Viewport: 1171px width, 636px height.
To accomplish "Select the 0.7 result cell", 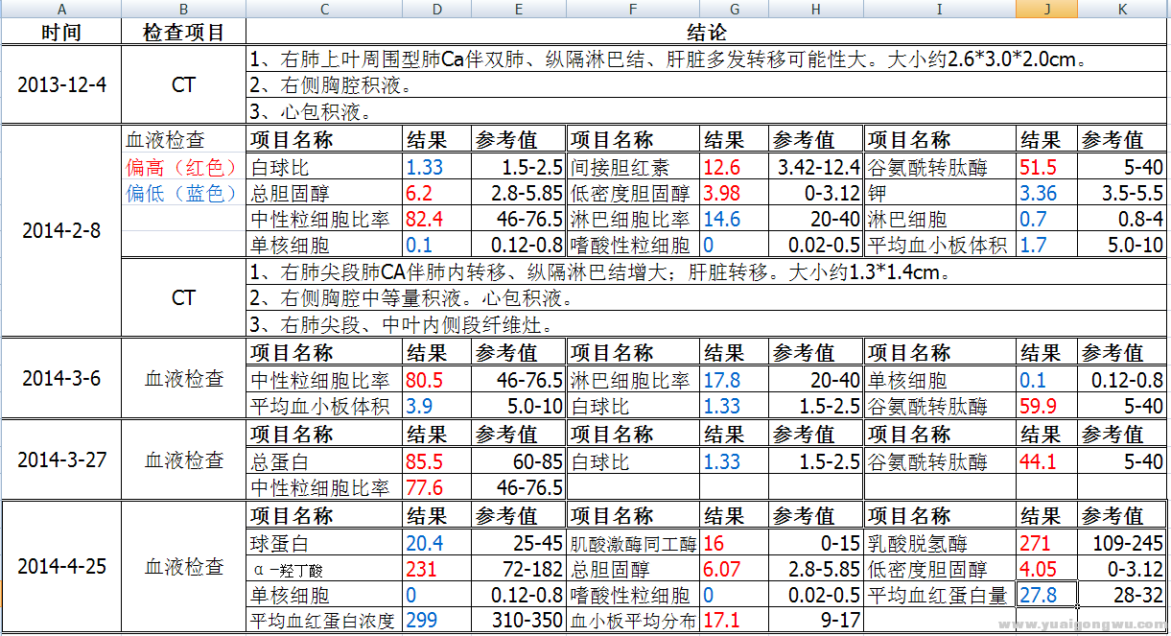I will (x=1047, y=219).
